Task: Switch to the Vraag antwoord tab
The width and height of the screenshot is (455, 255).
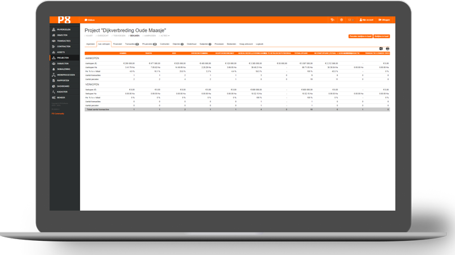Action: (246, 44)
